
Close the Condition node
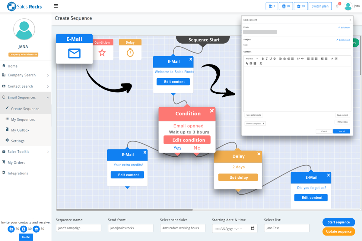coord(211,111)
